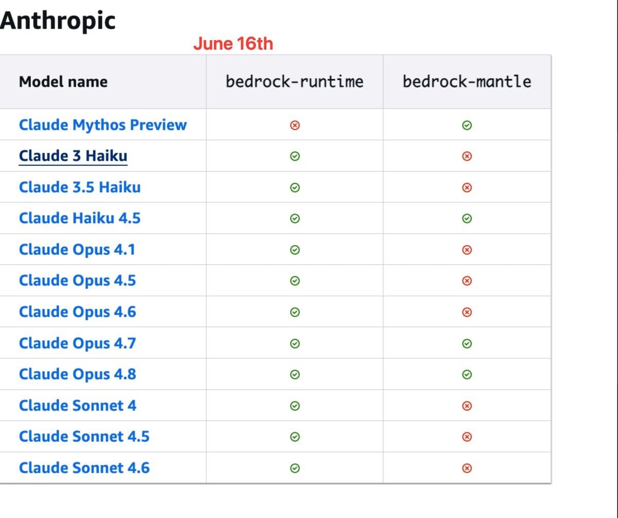Open the Claude 3.5 Haiku link
Image resolution: width=618 pixels, height=518 pixels.
80,187
